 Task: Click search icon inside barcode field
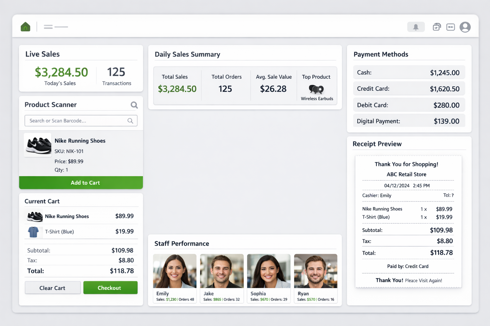click(130, 121)
